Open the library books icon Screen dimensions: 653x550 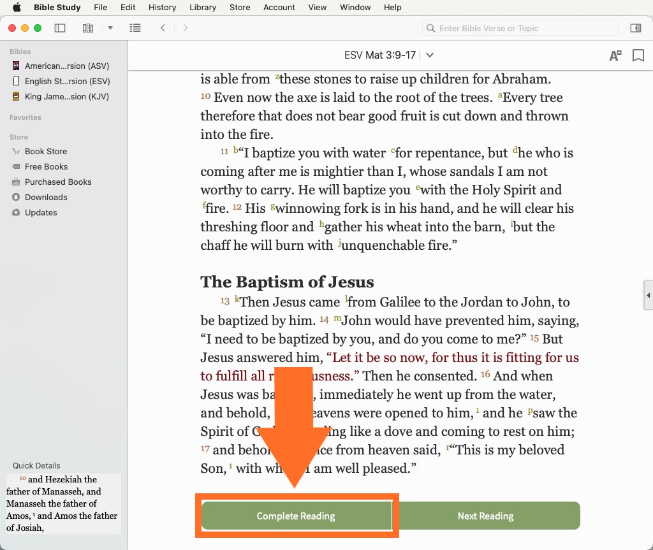(x=88, y=28)
